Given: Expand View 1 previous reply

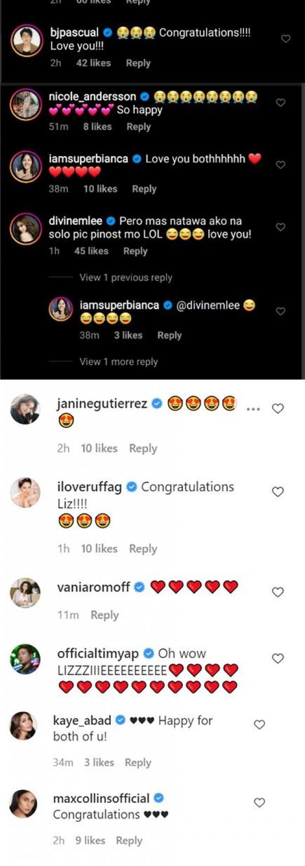Looking at the screenshot, I should [126, 277].
